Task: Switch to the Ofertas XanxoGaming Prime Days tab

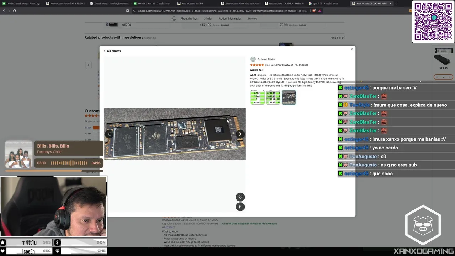Action: [x=21, y=4]
